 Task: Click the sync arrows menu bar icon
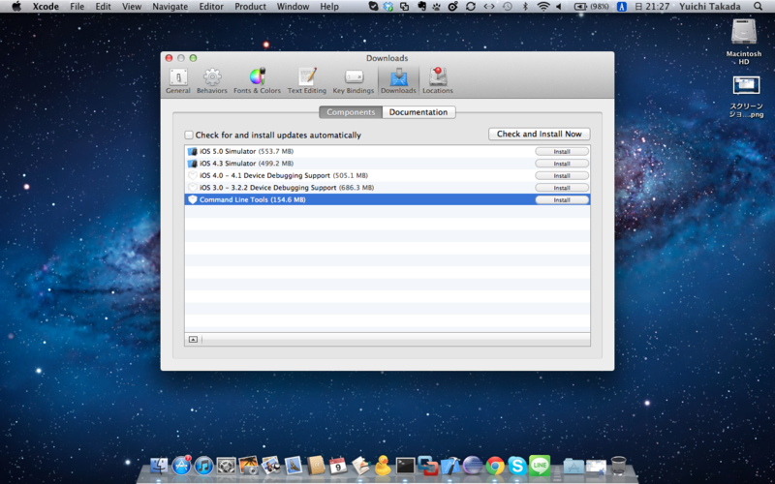coord(471,7)
